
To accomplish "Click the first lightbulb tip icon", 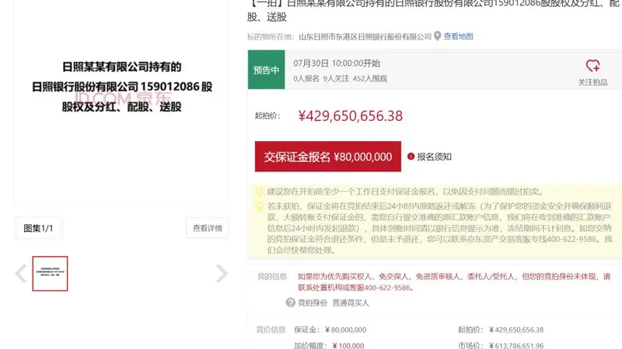I will (259, 192).
